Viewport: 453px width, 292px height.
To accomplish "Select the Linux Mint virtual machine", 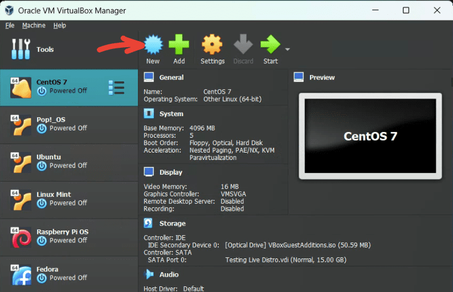I will tap(69, 200).
